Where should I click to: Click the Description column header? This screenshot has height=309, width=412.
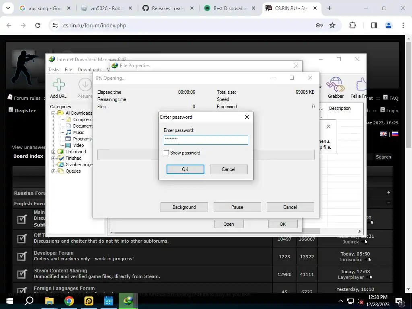click(x=340, y=108)
